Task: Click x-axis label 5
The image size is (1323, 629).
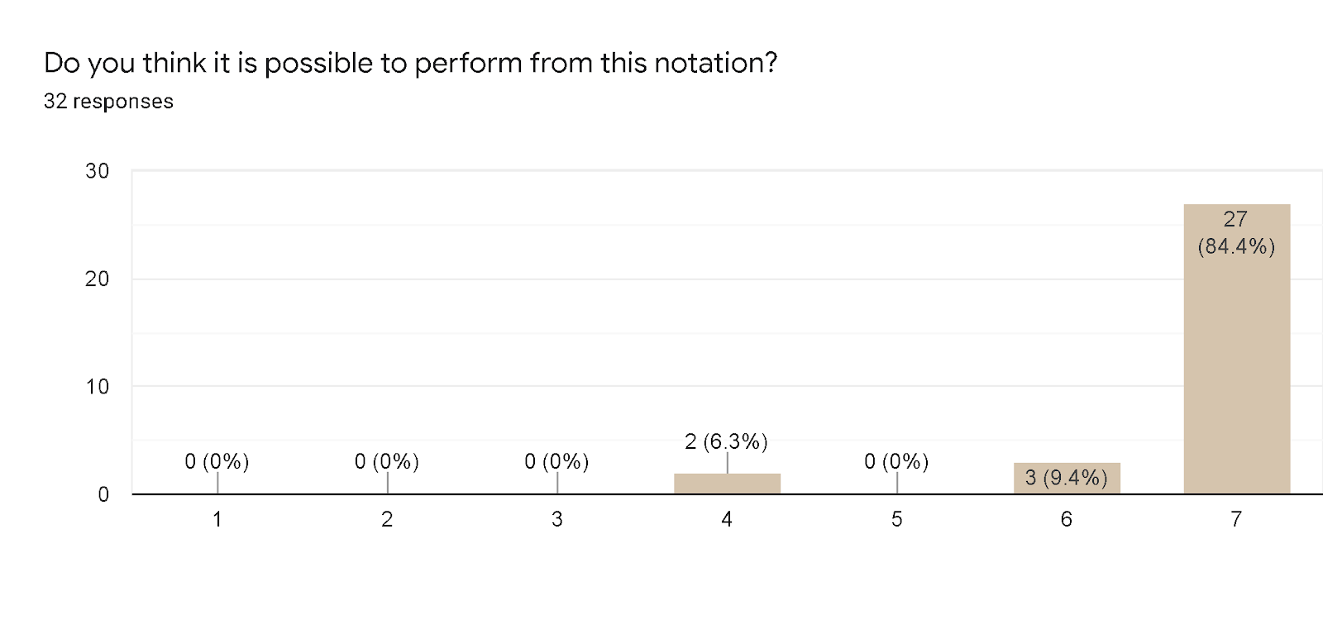Action: (x=897, y=519)
